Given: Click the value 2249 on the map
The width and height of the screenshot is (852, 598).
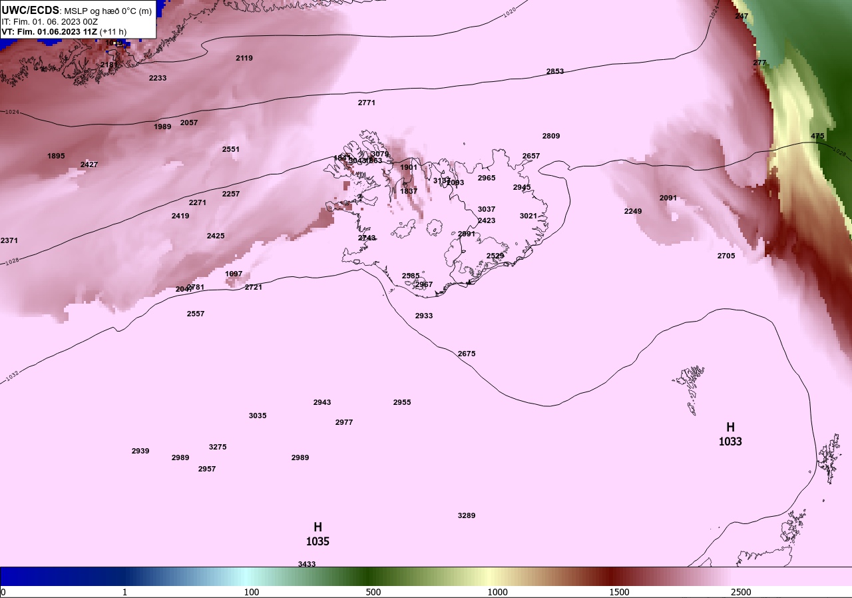Looking at the screenshot, I should pyautogui.click(x=633, y=211).
